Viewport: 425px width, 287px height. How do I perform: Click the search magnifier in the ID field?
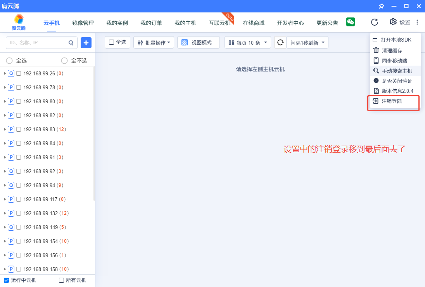click(x=71, y=43)
